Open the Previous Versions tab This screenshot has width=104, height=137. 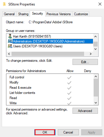(x=59, y=14)
